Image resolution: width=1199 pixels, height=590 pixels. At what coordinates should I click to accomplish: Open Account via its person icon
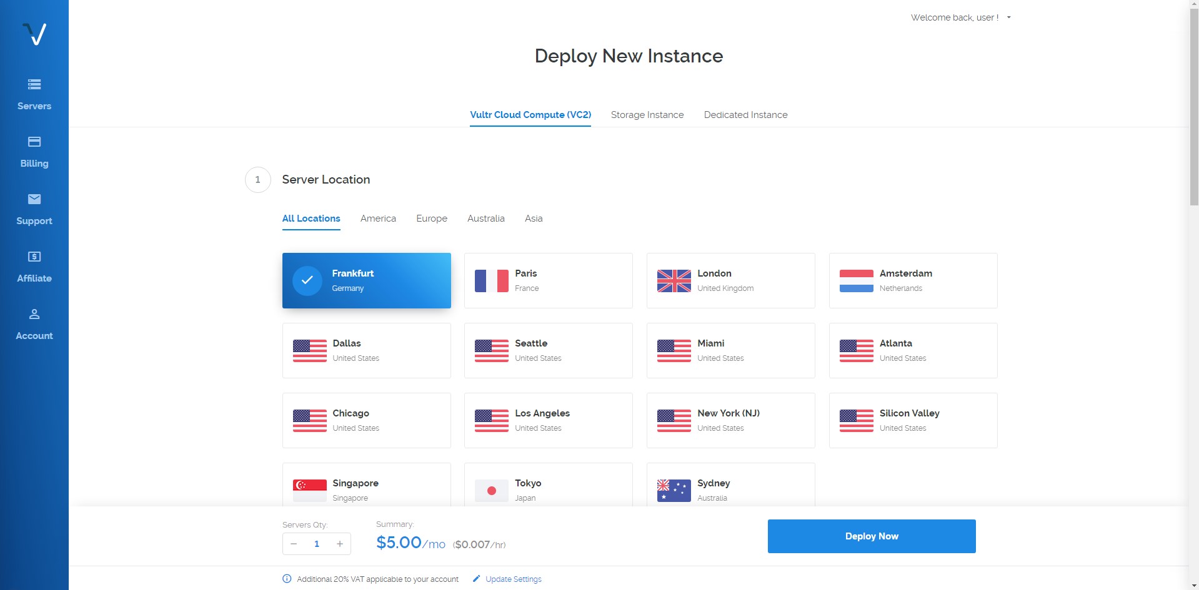(x=34, y=314)
